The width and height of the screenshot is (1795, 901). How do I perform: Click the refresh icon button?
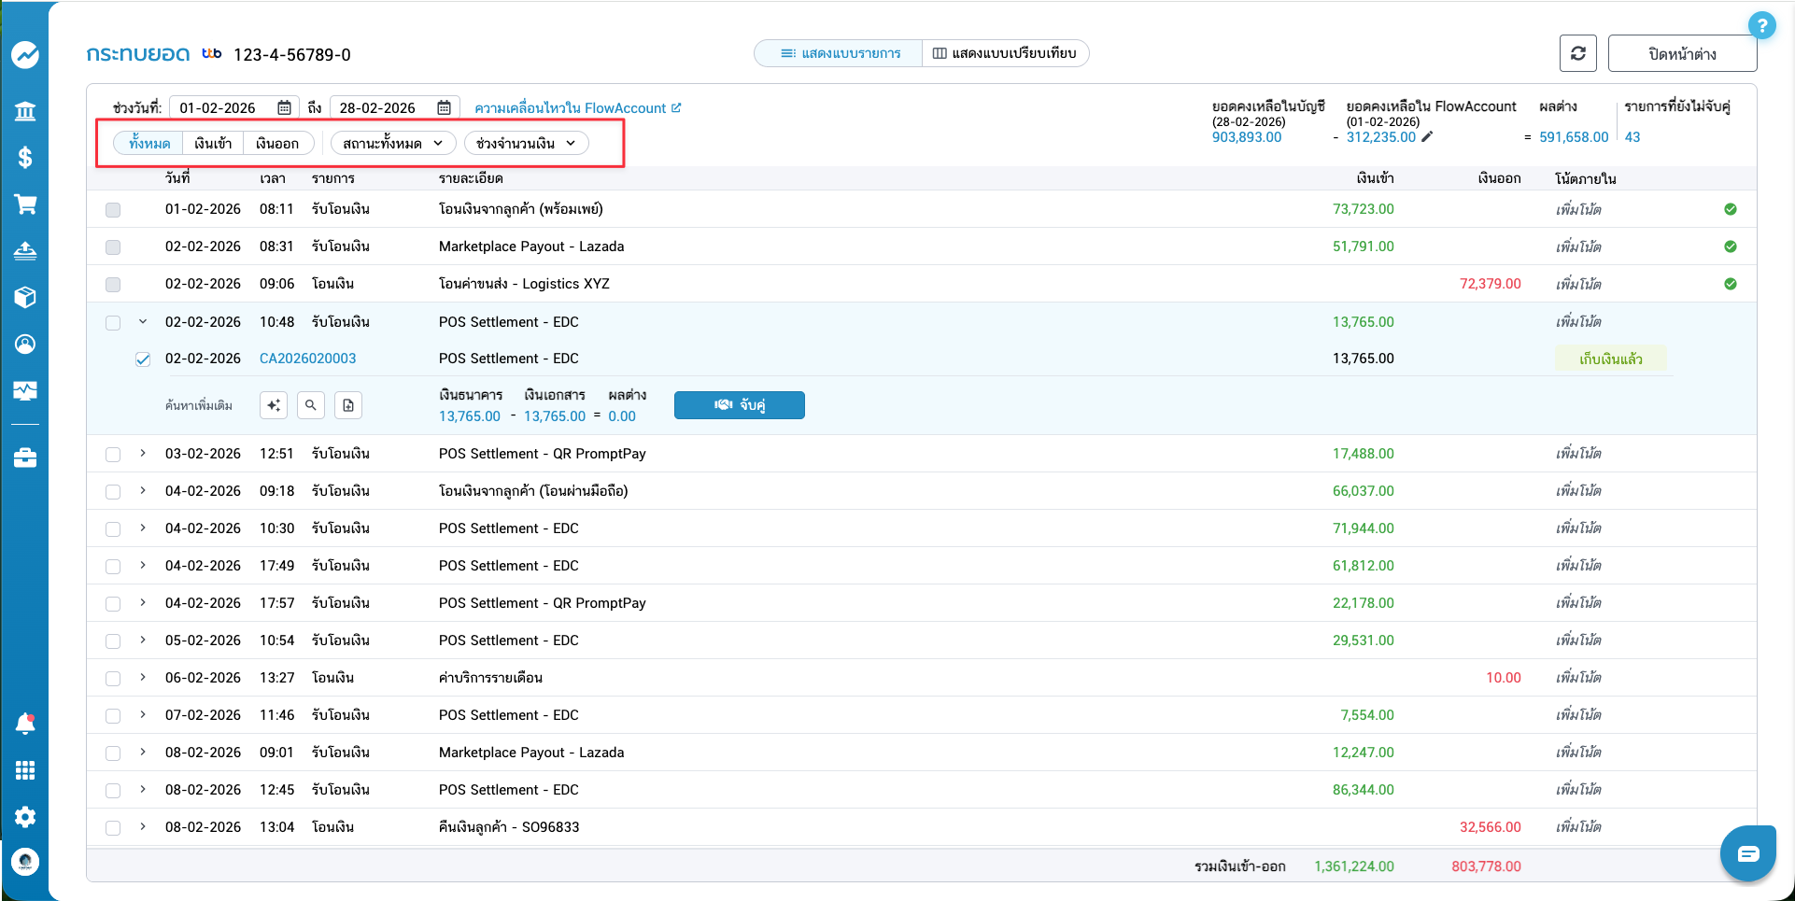tap(1577, 53)
